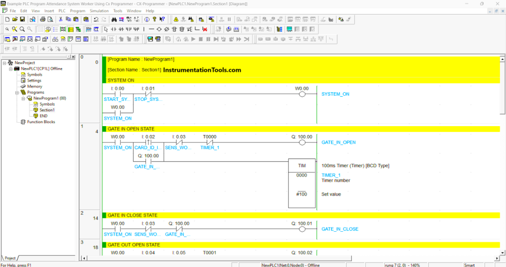Open the Program menu
Viewport: 506px width, 267px height.
pyautogui.click(x=78, y=11)
